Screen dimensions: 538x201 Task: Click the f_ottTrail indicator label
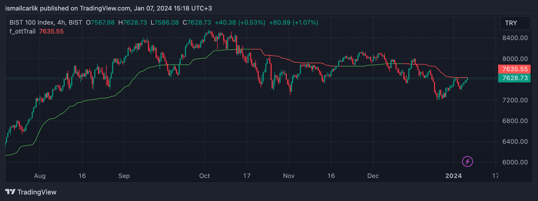pos(23,31)
